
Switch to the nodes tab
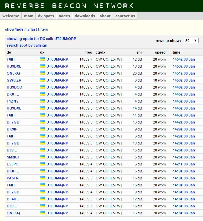pyautogui.click(x=64, y=16)
